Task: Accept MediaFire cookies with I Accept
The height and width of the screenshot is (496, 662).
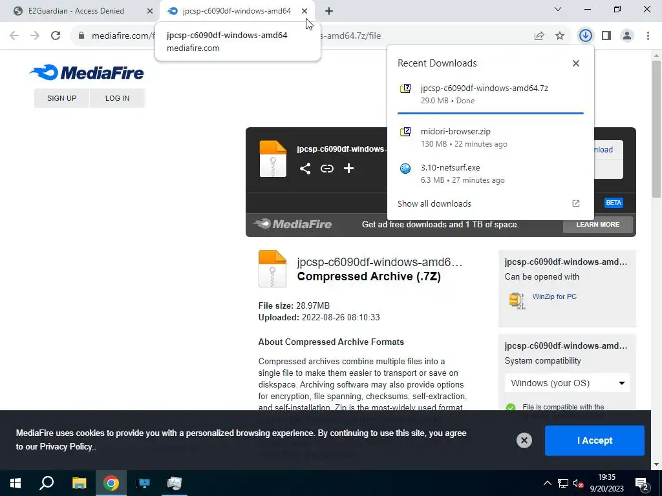Action: (595, 440)
